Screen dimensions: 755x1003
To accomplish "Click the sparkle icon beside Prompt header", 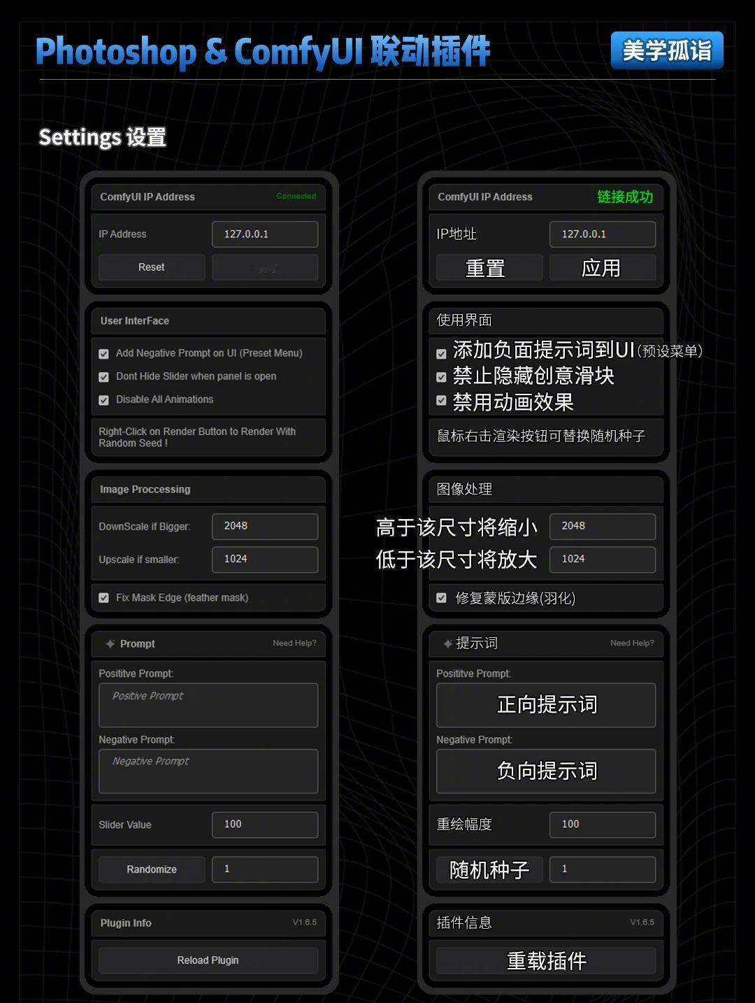I will (x=110, y=643).
